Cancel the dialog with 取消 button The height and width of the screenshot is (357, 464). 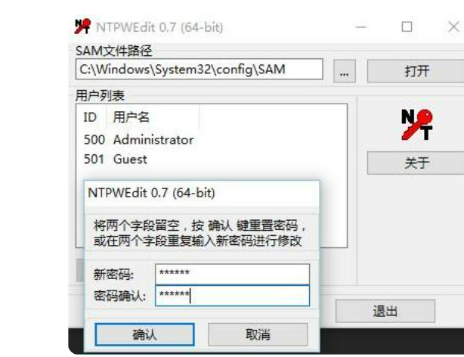point(258,334)
